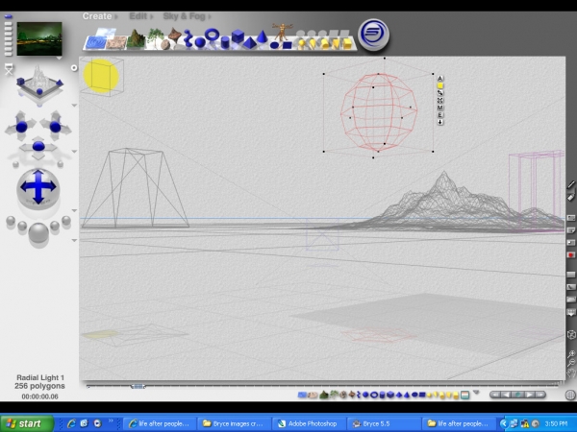Create a cone primitive
This screenshot has width=577, height=432.
(x=262, y=36)
